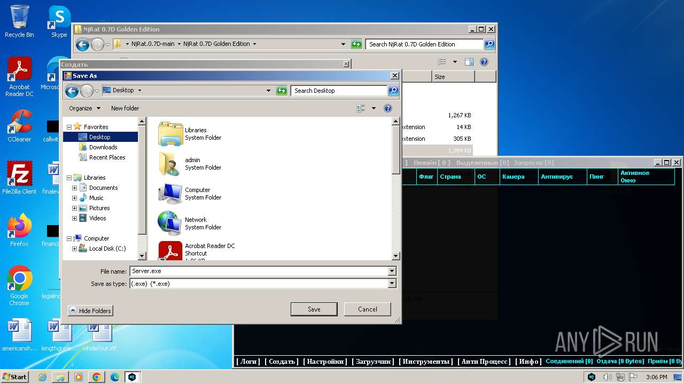
Task: Click Hide Folders button
Action: [90, 310]
